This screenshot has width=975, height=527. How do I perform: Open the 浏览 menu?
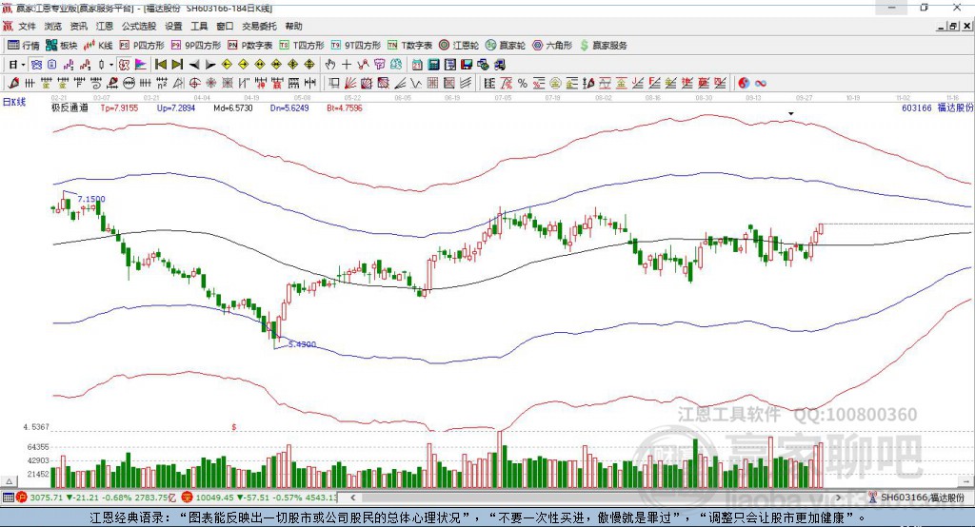(x=53, y=26)
